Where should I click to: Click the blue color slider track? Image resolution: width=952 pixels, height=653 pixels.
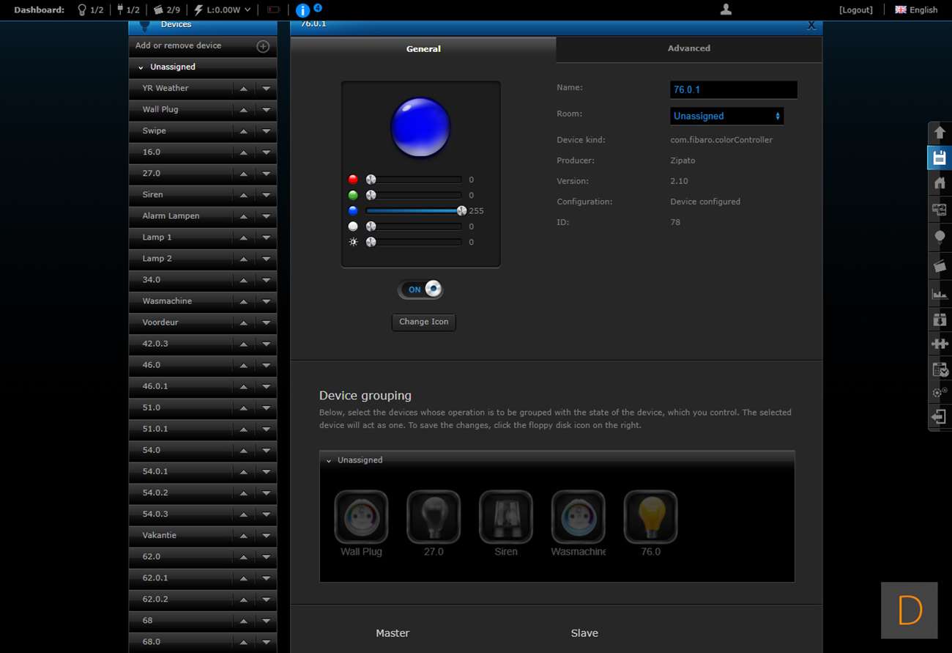tap(414, 211)
